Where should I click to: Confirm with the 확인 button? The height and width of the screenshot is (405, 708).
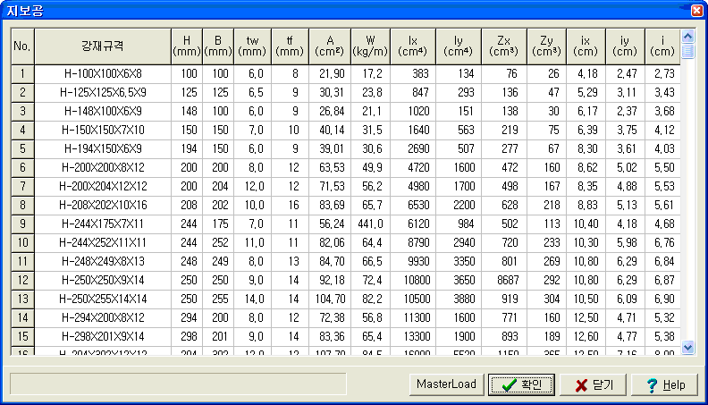[521, 384]
